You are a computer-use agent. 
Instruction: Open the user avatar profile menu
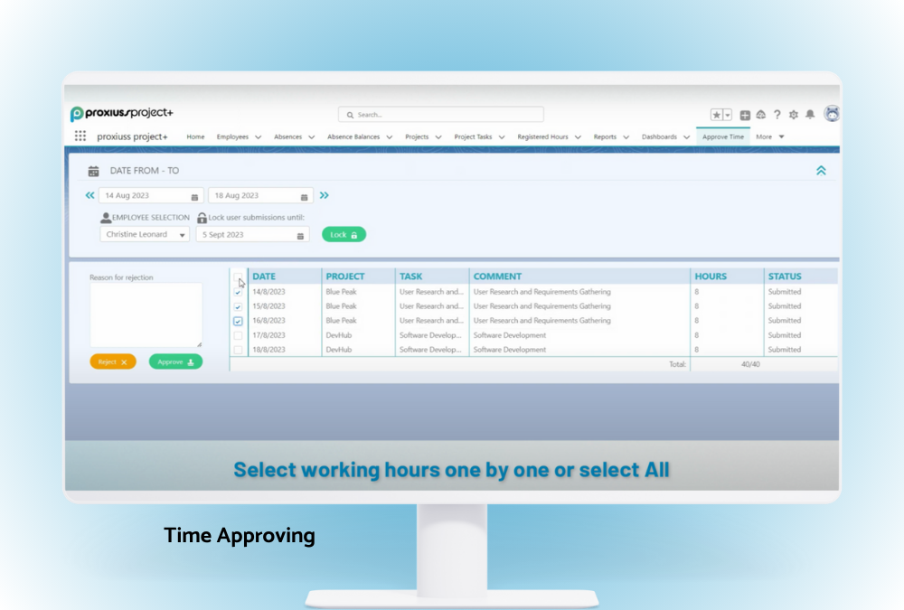(x=832, y=114)
